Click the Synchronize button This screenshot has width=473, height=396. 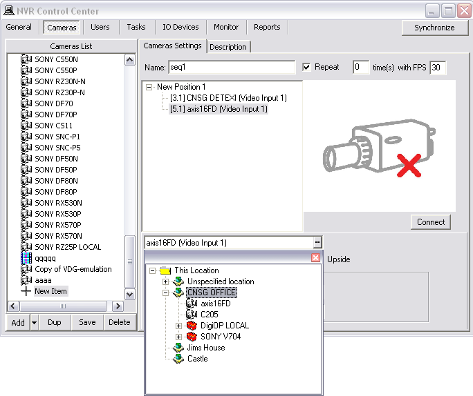pyautogui.click(x=434, y=28)
